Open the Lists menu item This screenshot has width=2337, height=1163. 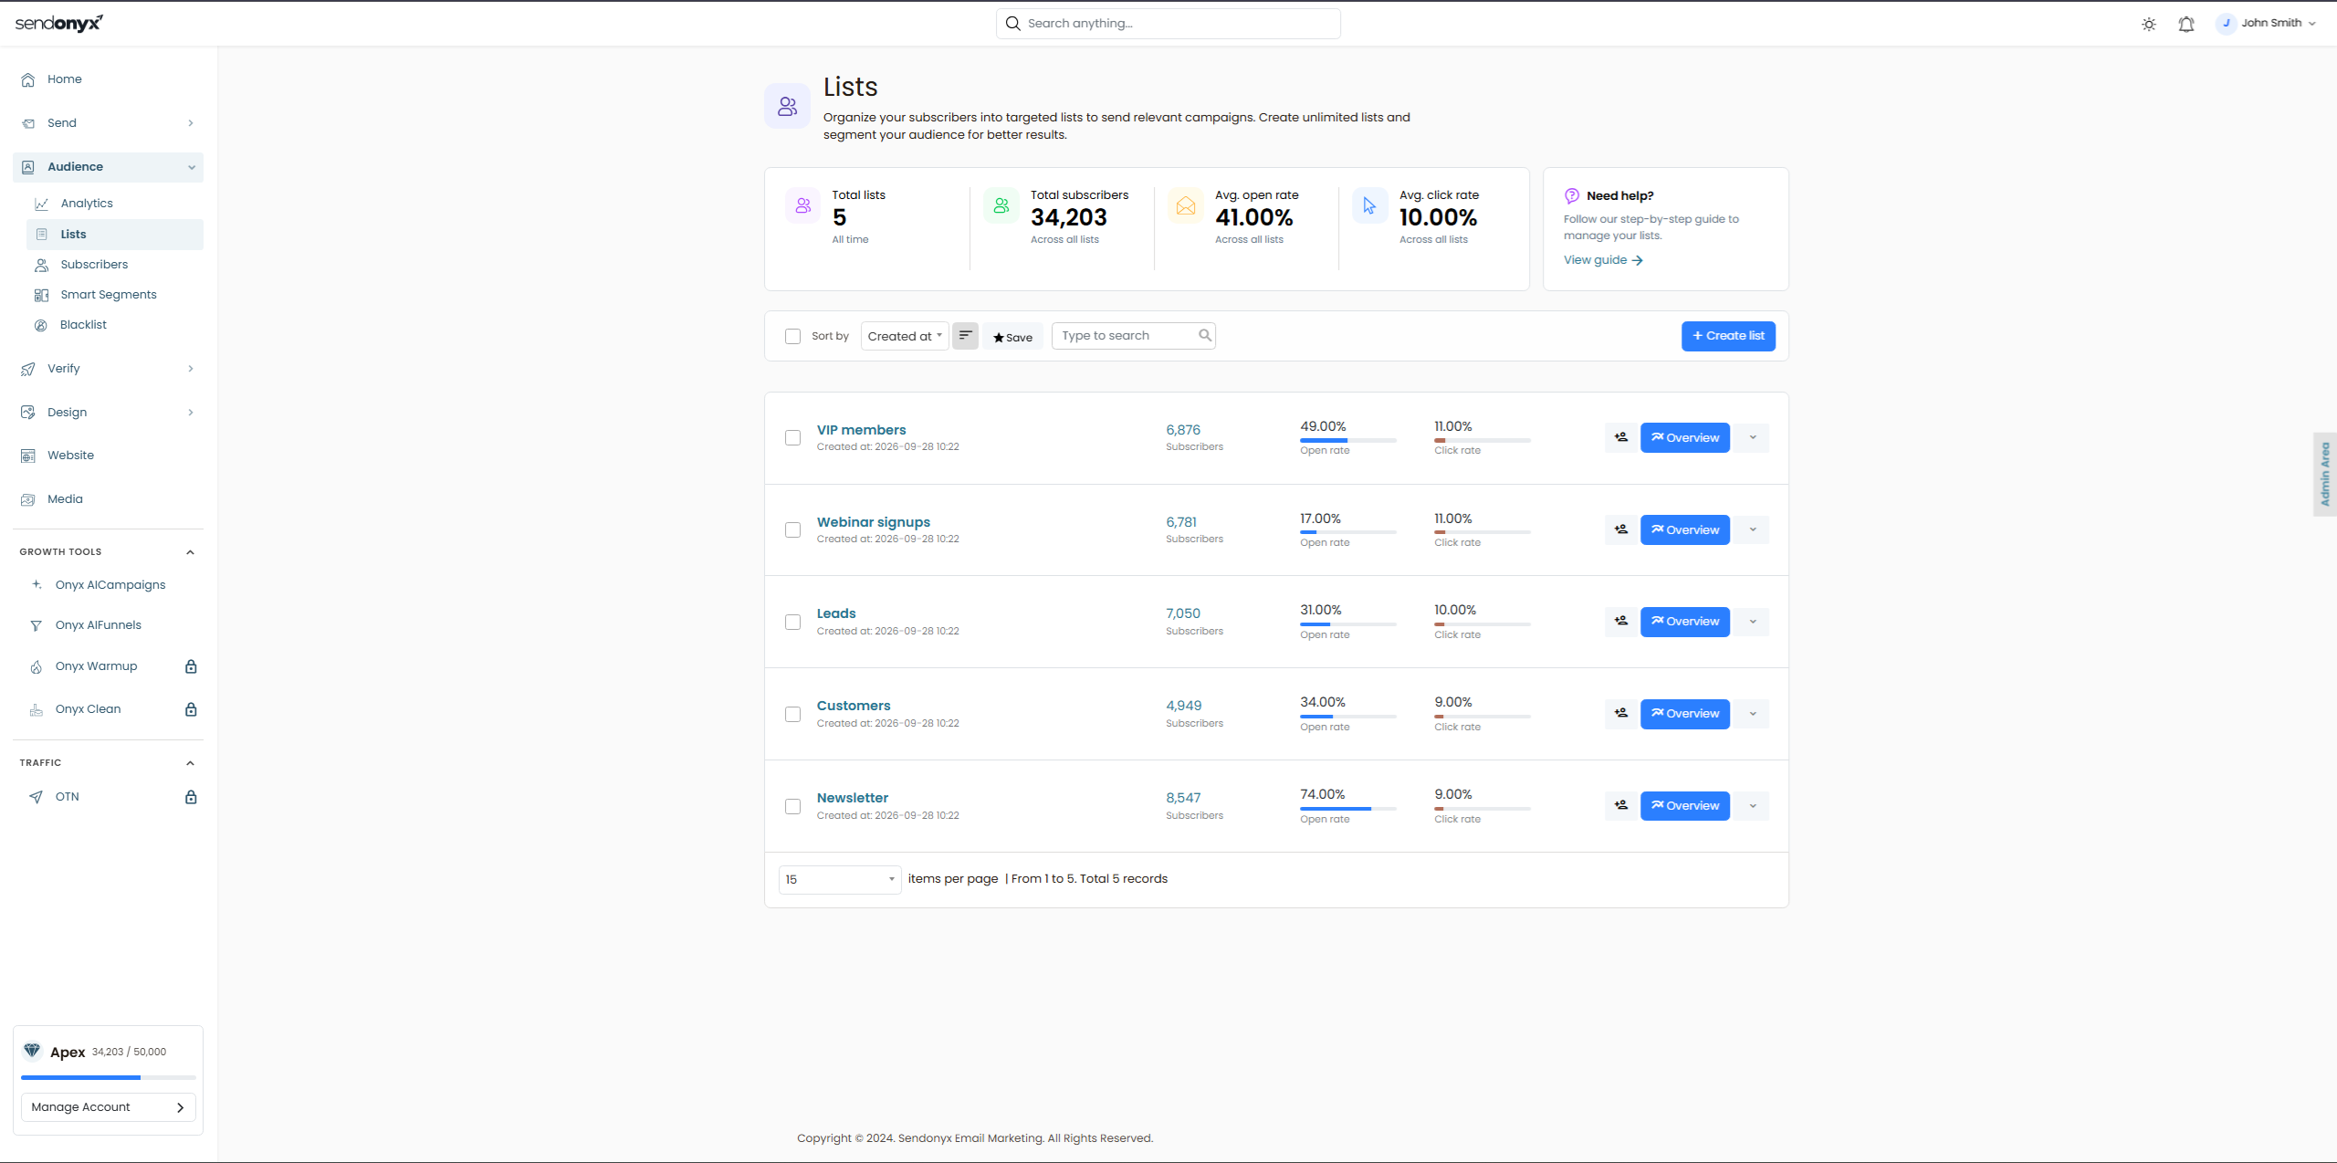click(115, 235)
